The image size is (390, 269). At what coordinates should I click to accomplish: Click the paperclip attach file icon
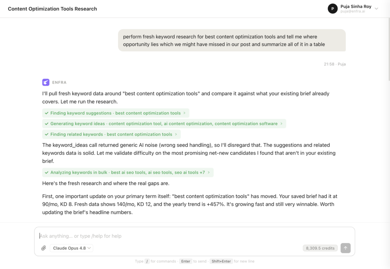pos(43,248)
